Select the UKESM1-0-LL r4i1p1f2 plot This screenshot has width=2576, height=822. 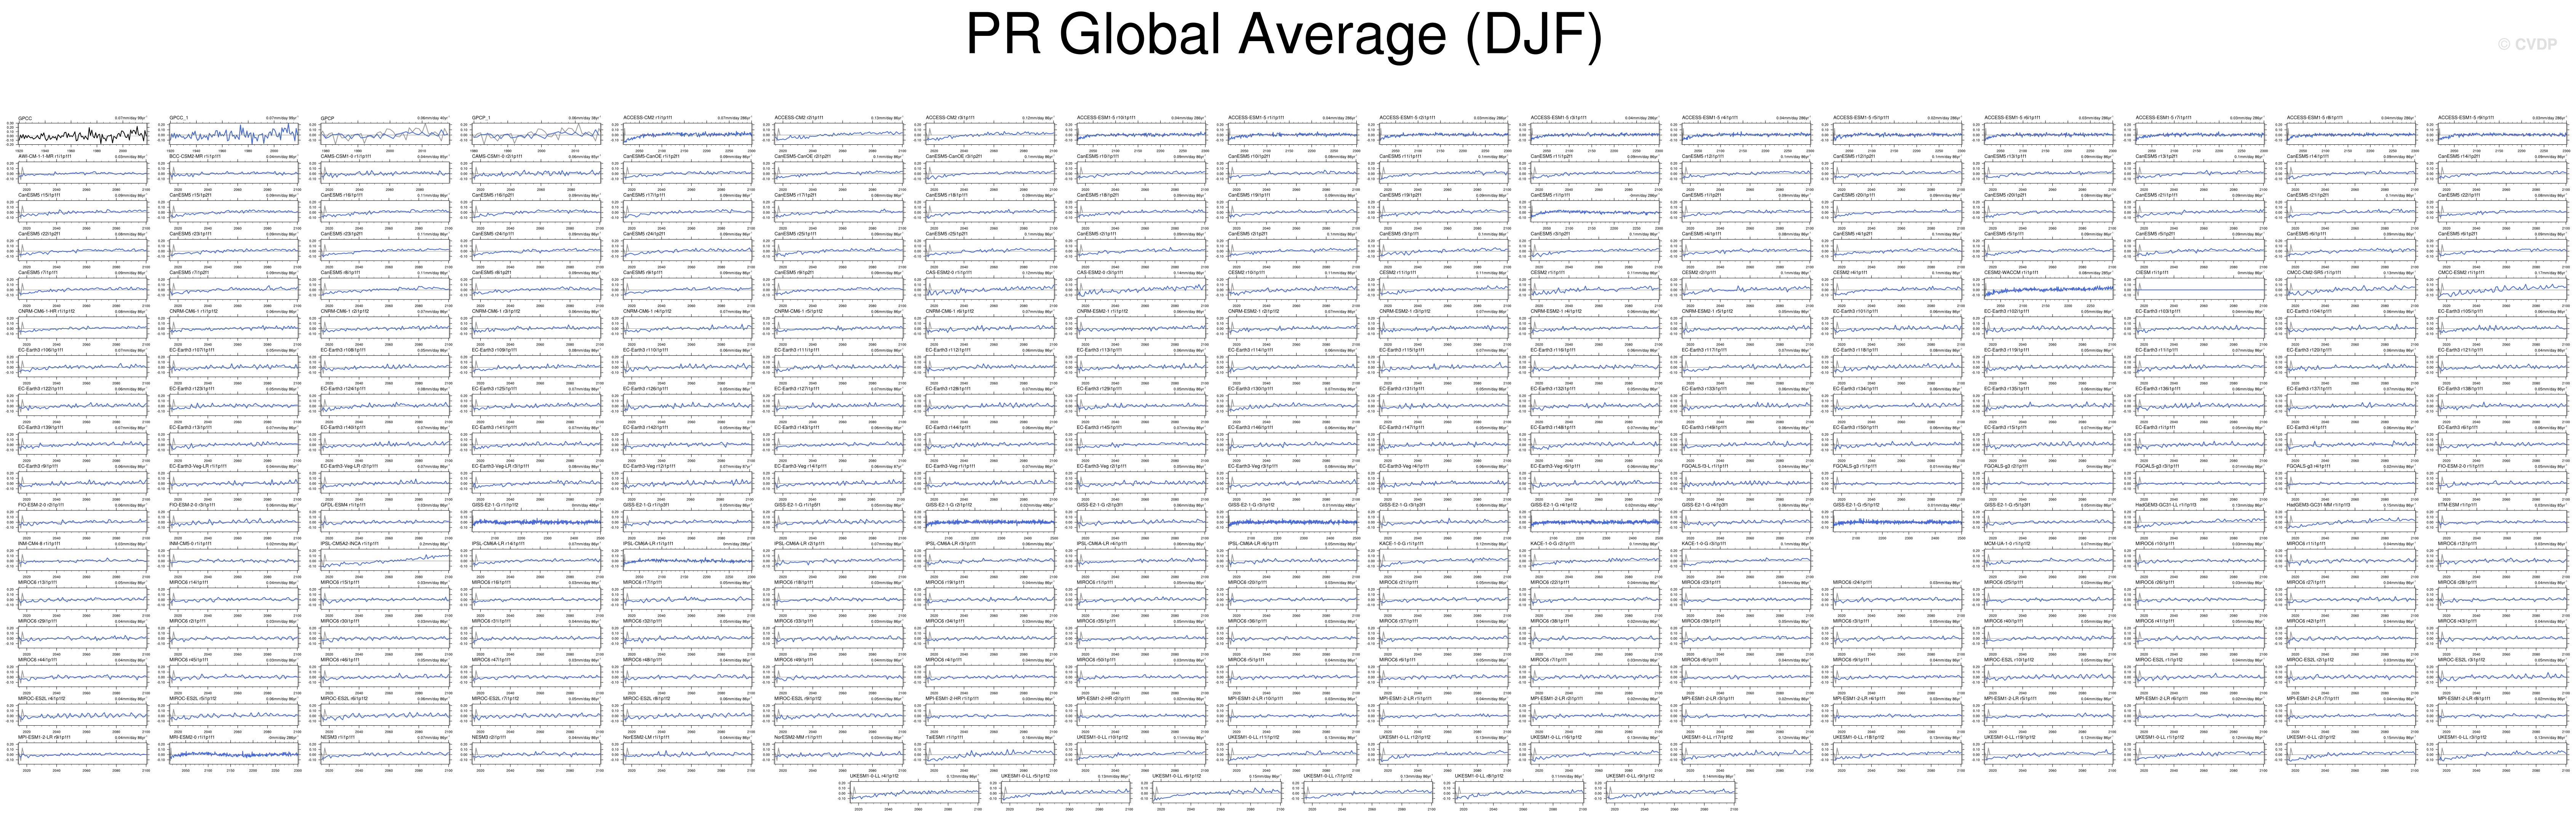(x=915, y=792)
